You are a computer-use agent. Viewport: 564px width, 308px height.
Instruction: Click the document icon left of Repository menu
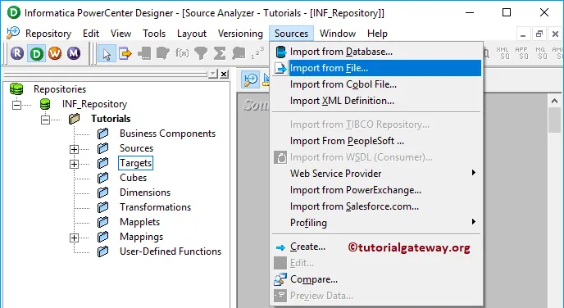click(x=12, y=33)
